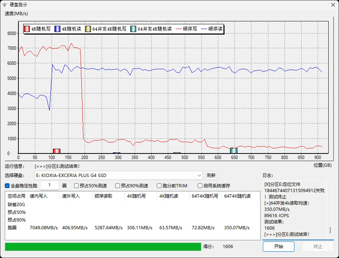Uncheck the 全盘稳定性跑 checkbox

point(7,186)
